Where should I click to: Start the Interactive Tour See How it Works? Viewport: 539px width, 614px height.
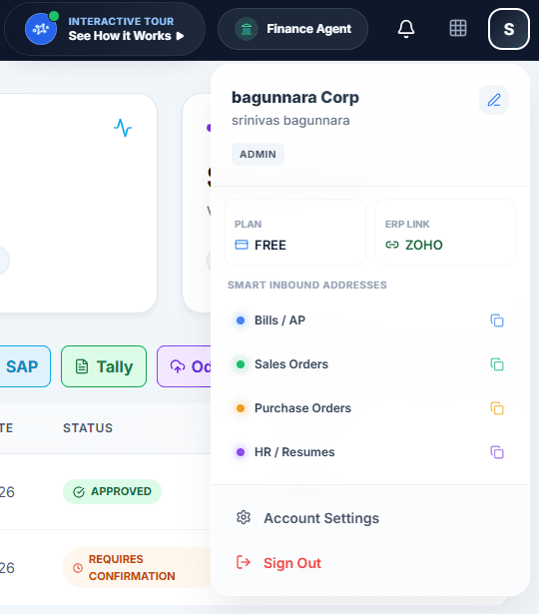tap(105, 29)
